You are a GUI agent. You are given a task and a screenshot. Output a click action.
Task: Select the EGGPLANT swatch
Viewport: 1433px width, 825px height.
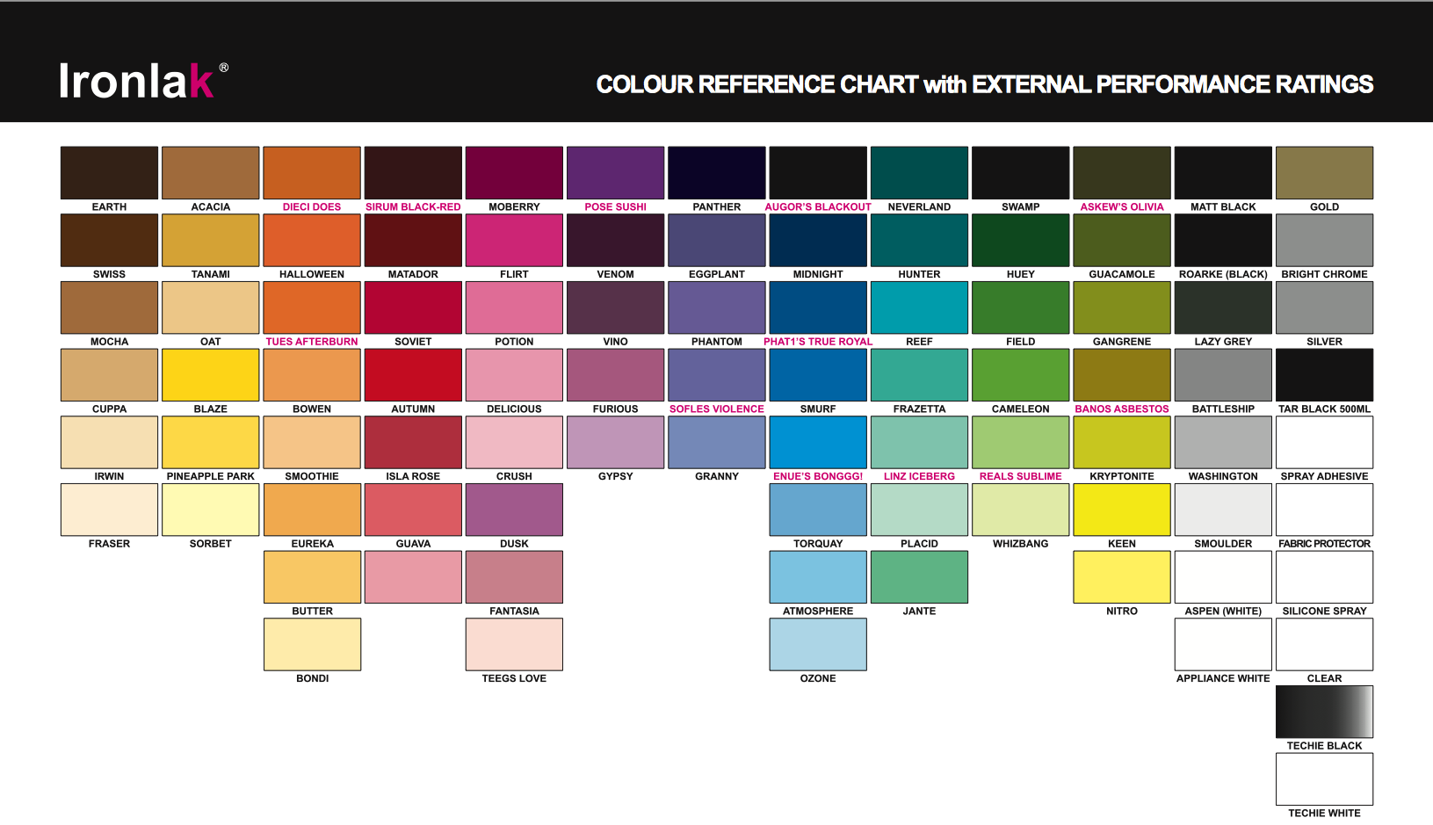click(717, 241)
